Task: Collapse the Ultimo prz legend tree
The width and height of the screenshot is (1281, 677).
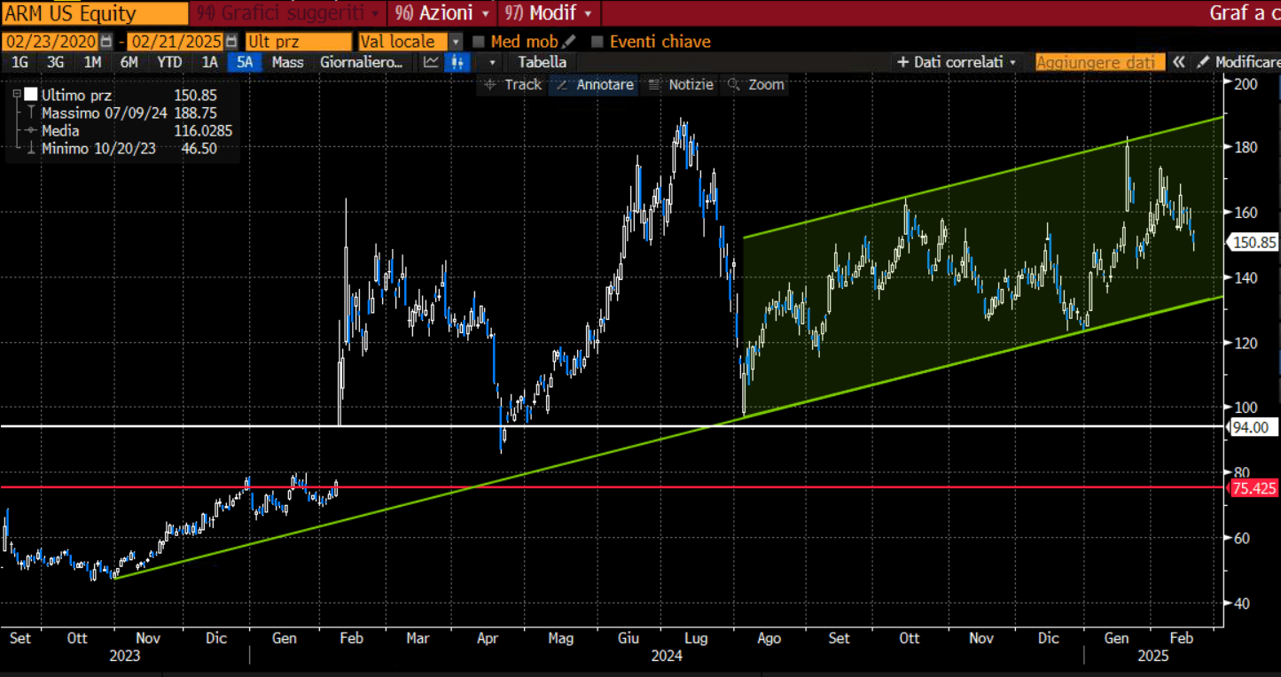Action: pos(16,95)
